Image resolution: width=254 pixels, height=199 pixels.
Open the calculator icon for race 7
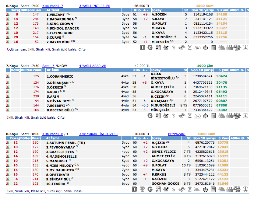click(213, 116)
